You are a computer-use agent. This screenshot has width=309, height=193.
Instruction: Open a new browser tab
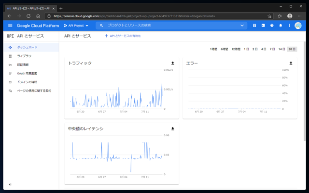[x=61, y=8]
